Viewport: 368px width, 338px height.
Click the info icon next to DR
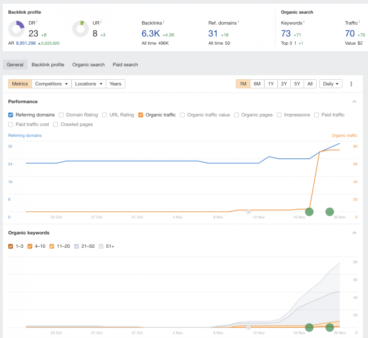point(37,22)
